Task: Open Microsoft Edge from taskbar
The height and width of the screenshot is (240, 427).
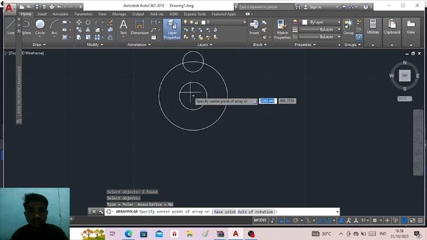Action: point(128,234)
